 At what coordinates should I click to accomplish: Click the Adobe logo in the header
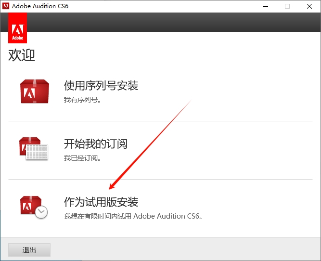18,28
